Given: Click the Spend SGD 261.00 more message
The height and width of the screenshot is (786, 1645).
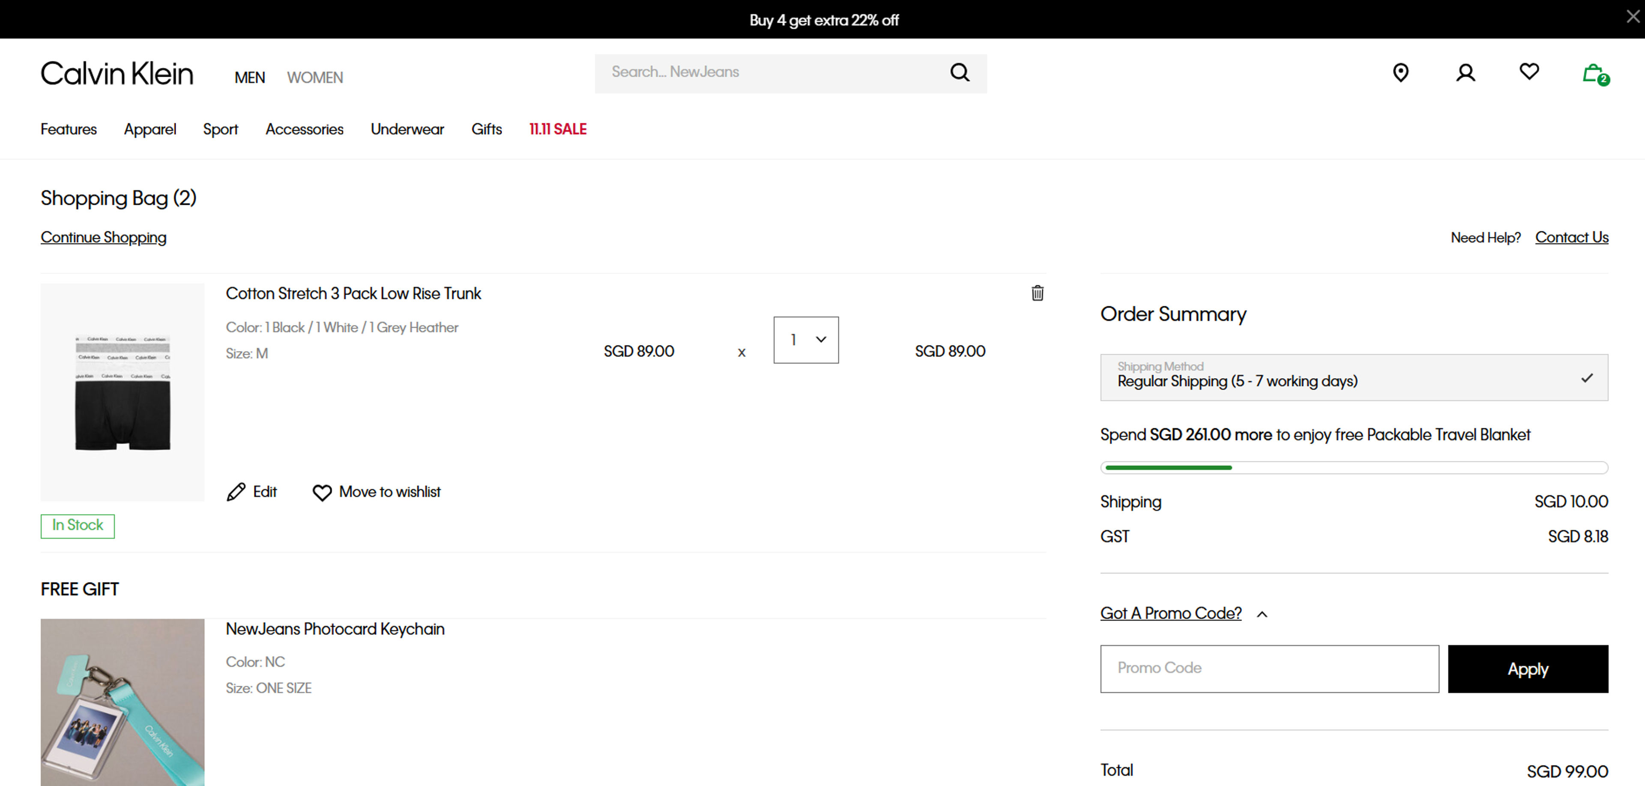Looking at the screenshot, I should [x=1315, y=435].
